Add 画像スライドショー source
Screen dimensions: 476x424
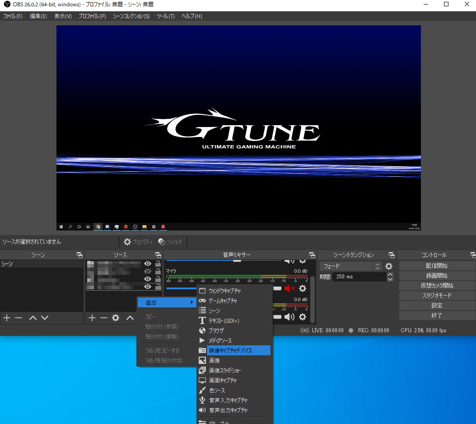pyautogui.click(x=233, y=371)
